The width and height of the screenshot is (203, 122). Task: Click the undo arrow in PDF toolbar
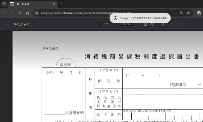tap(173, 24)
